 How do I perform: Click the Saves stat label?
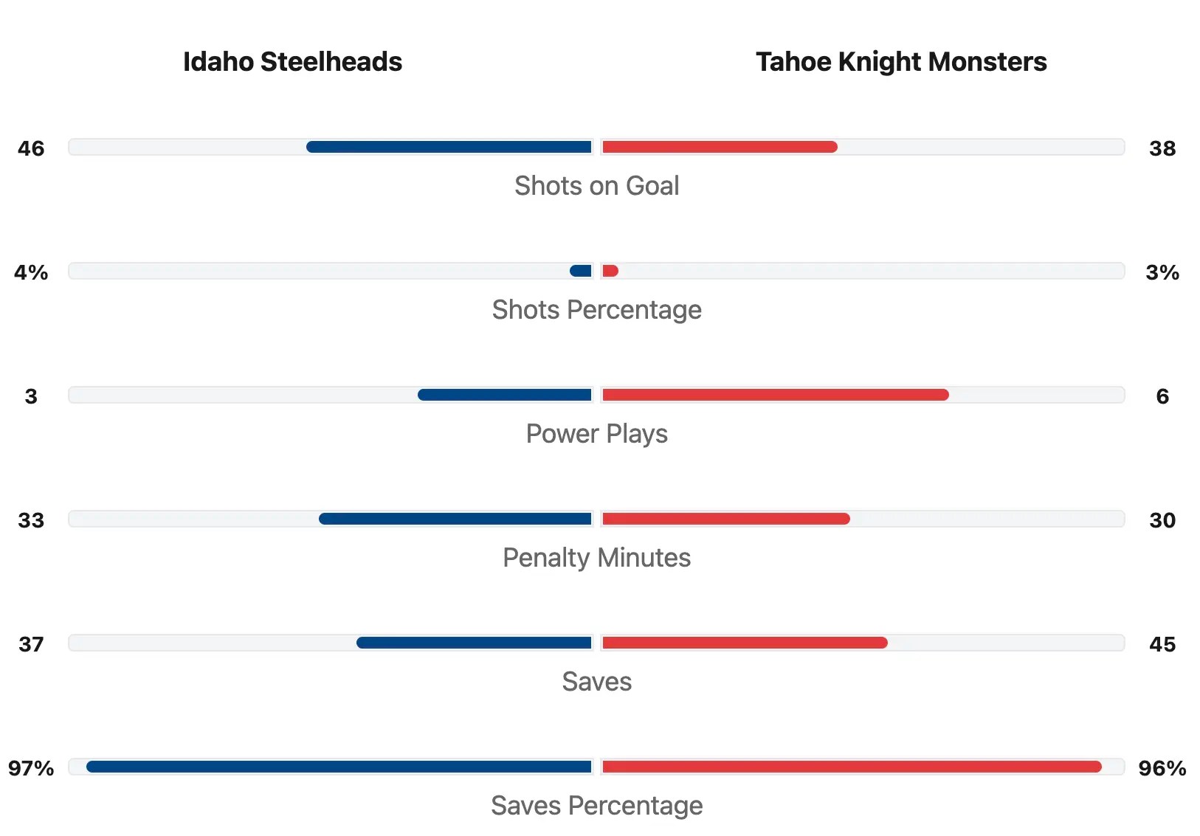click(596, 682)
